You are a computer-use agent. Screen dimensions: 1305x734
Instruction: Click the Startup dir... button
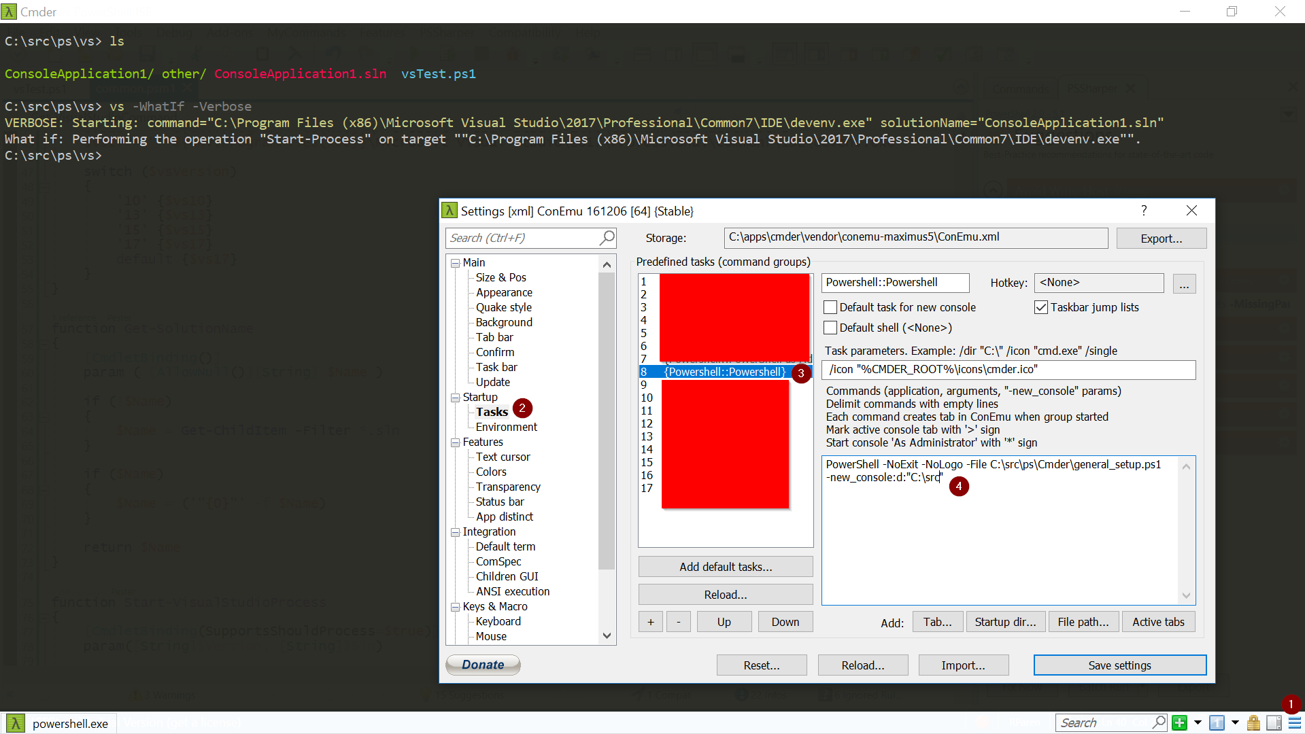(x=1005, y=622)
